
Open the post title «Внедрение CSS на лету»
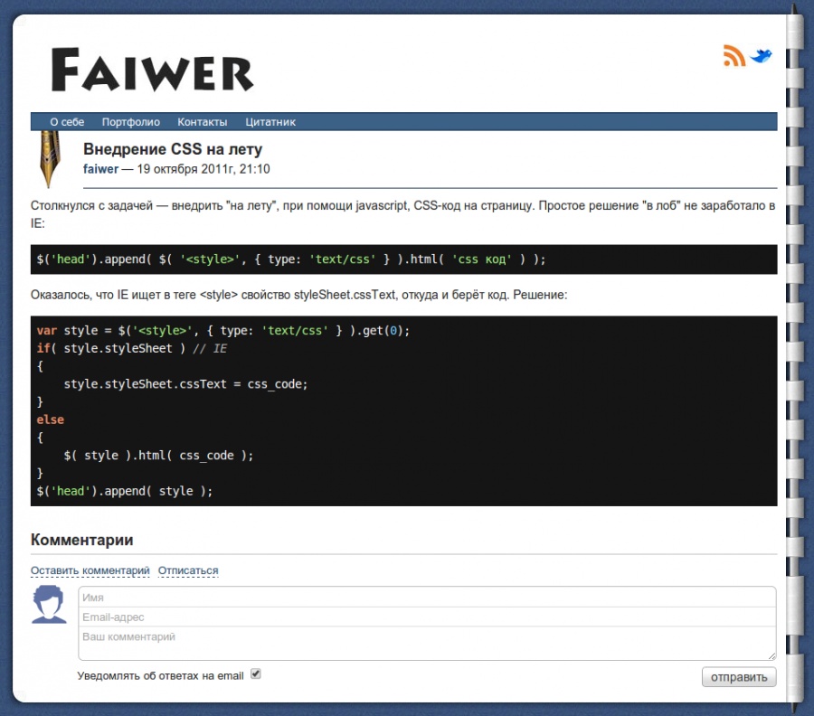(173, 149)
